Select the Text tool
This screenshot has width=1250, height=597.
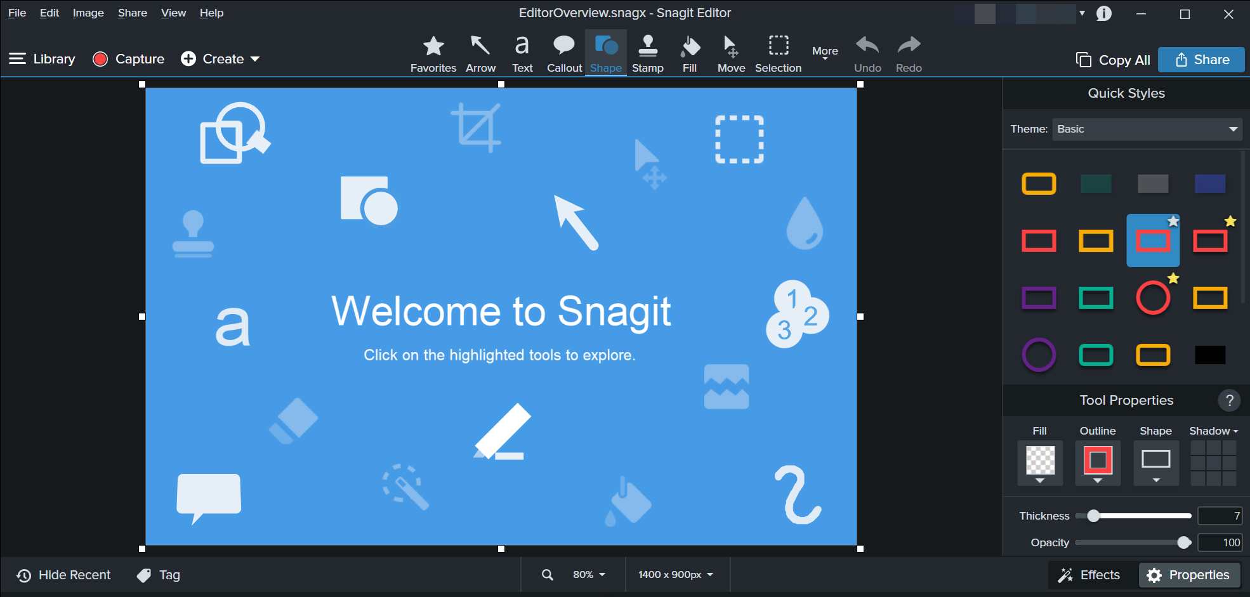522,53
